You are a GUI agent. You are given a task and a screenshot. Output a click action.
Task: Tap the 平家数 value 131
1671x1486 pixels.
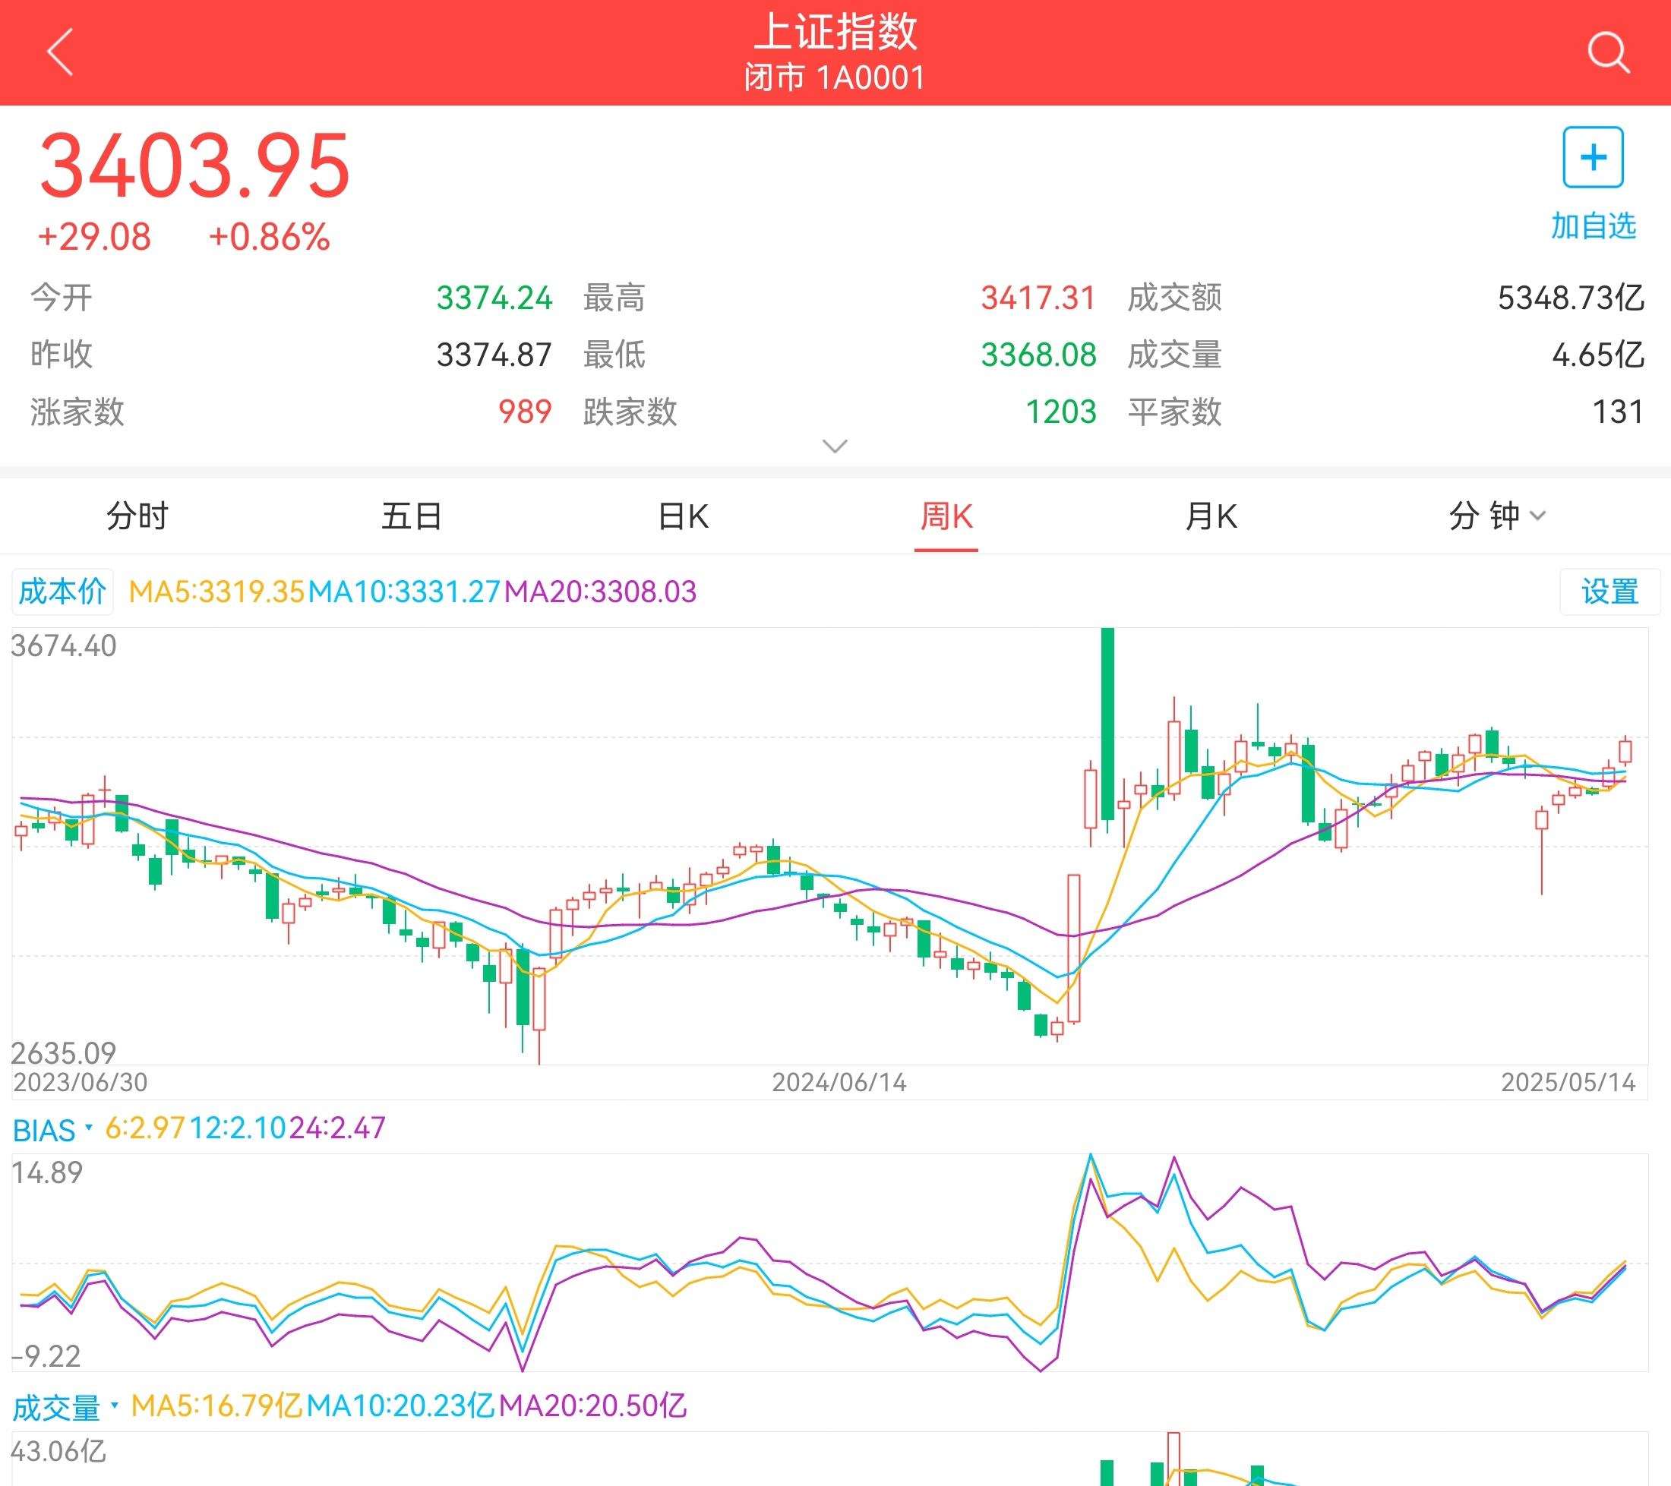(x=1618, y=412)
